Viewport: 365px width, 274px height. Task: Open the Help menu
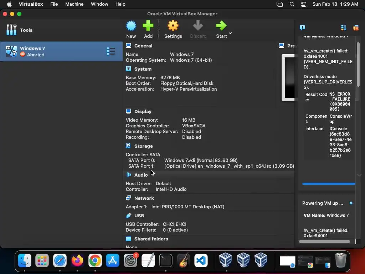pyautogui.click(x=120, y=4)
